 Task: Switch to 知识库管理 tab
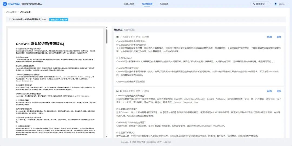pos(147,4)
